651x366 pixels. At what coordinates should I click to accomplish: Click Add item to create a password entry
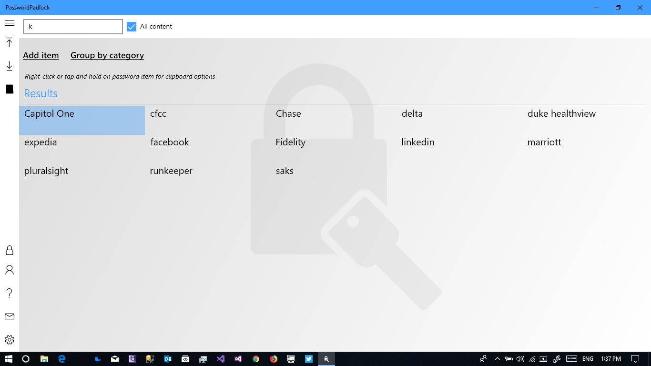coord(41,55)
